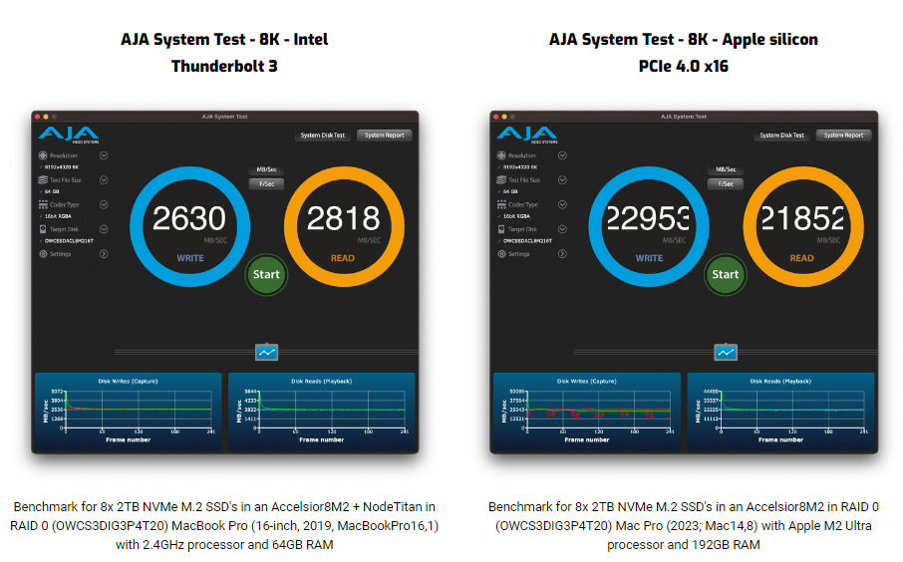Click Start in the Intel Thunderbolt 3 window
Image resolution: width=903 pixels, height=562 pixels.
[266, 275]
